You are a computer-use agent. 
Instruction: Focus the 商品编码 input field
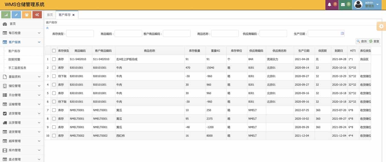tap(128, 33)
